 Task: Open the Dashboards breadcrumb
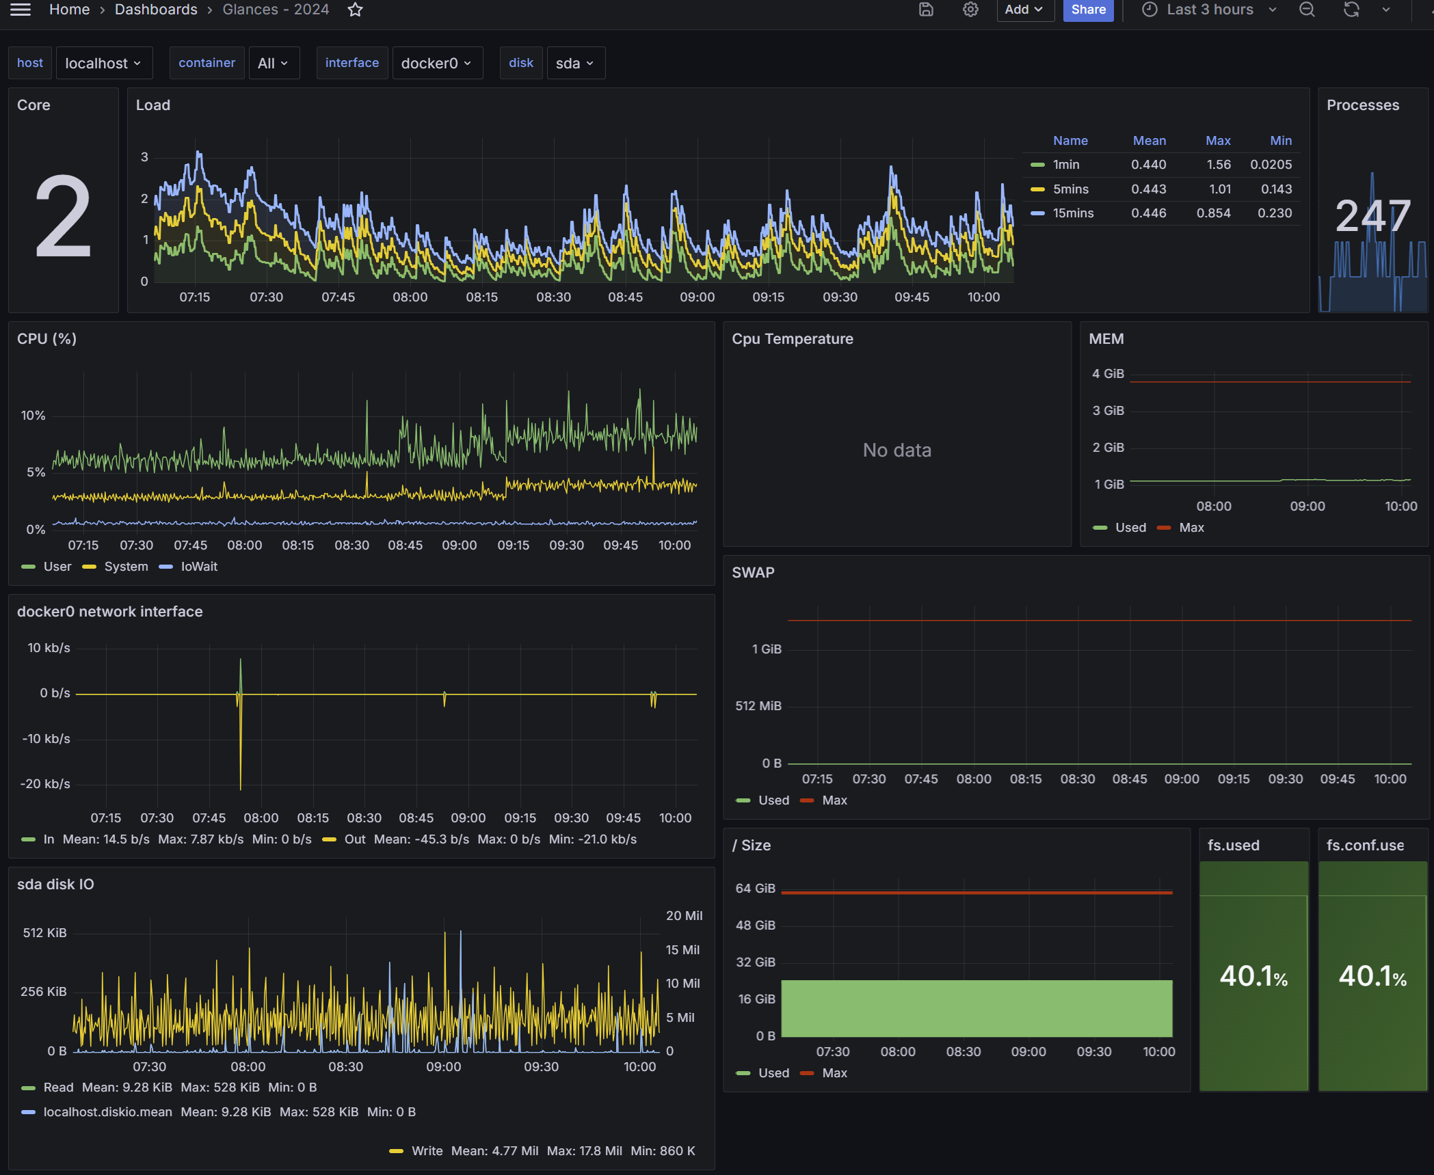pos(156,10)
